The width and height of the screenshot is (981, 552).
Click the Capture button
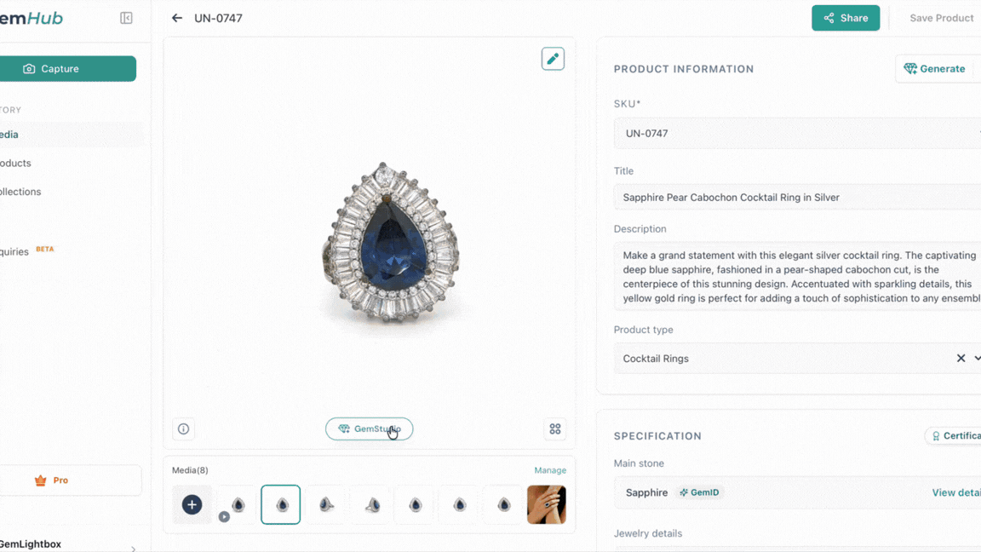pos(68,69)
